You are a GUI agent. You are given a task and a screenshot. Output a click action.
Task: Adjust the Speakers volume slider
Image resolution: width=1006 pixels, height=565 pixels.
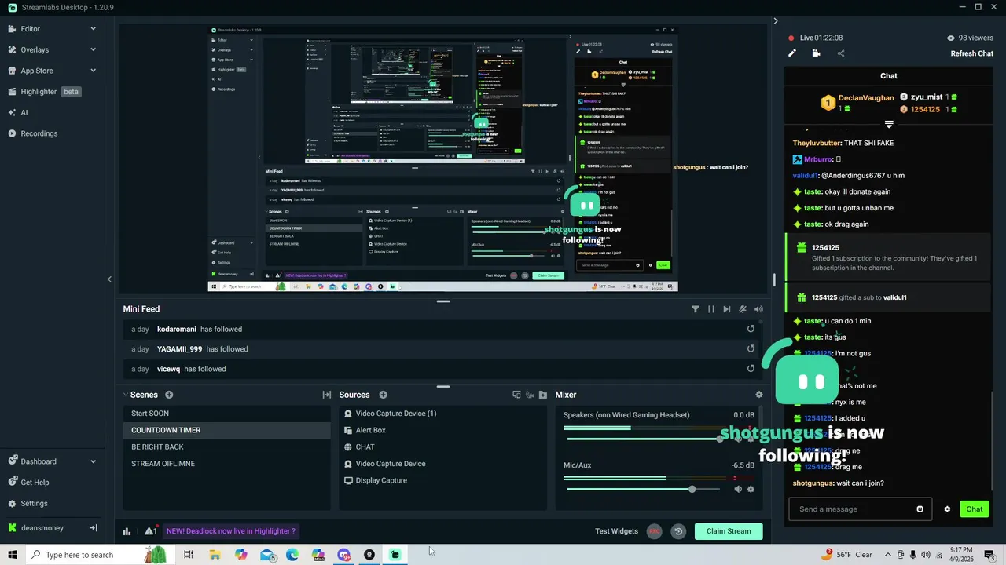click(644, 439)
